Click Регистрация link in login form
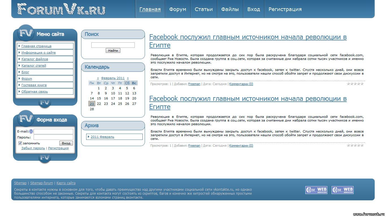This screenshot has height=217, width=386. click(x=58, y=148)
